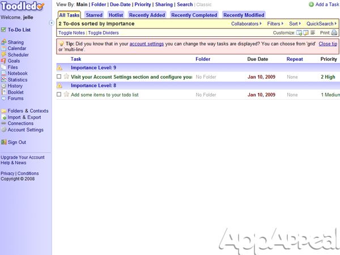Click Toggle Notes
340x255 pixels.
point(71,33)
